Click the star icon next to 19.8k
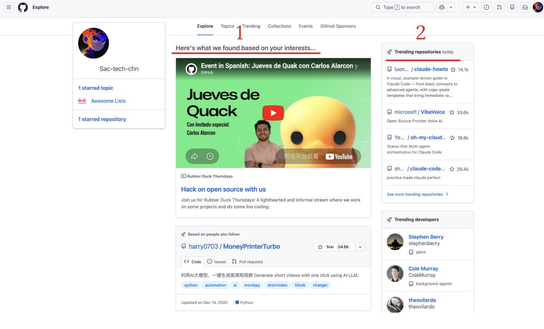544x329 pixels. (x=452, y=138)
